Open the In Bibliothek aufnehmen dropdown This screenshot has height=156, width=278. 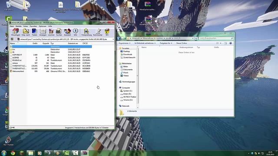[145, 43]
